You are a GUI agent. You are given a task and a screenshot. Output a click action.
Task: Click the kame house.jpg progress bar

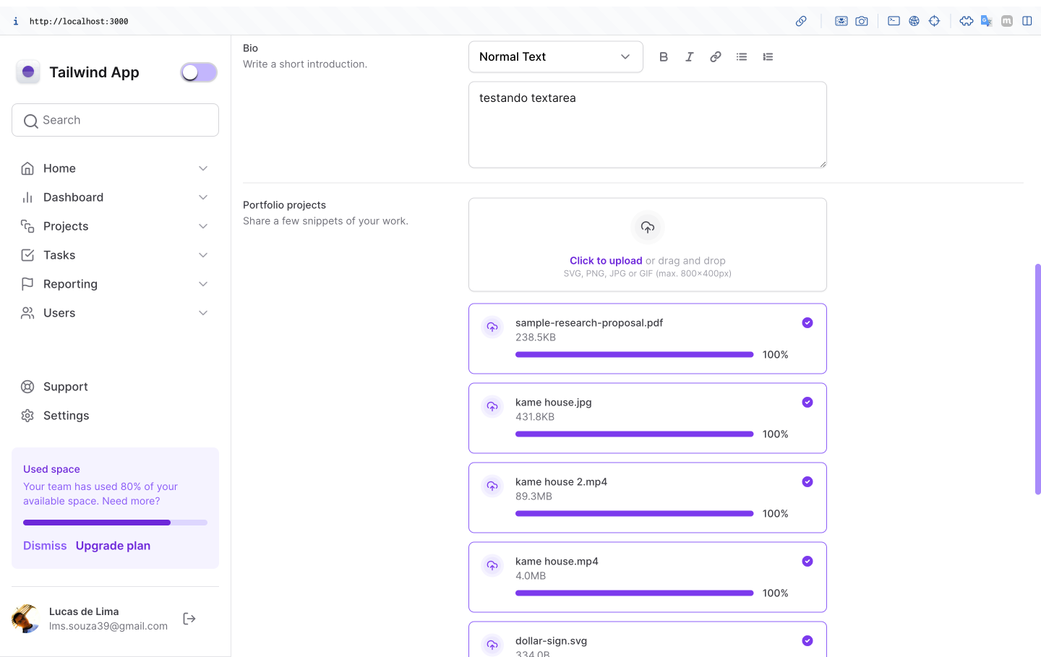pos(635,434)
